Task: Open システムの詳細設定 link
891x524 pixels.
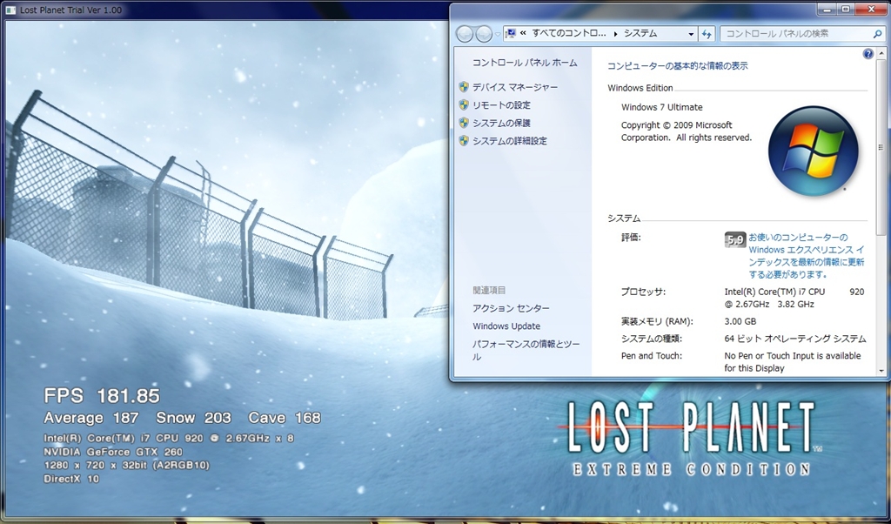Action: tap(510, 141)
